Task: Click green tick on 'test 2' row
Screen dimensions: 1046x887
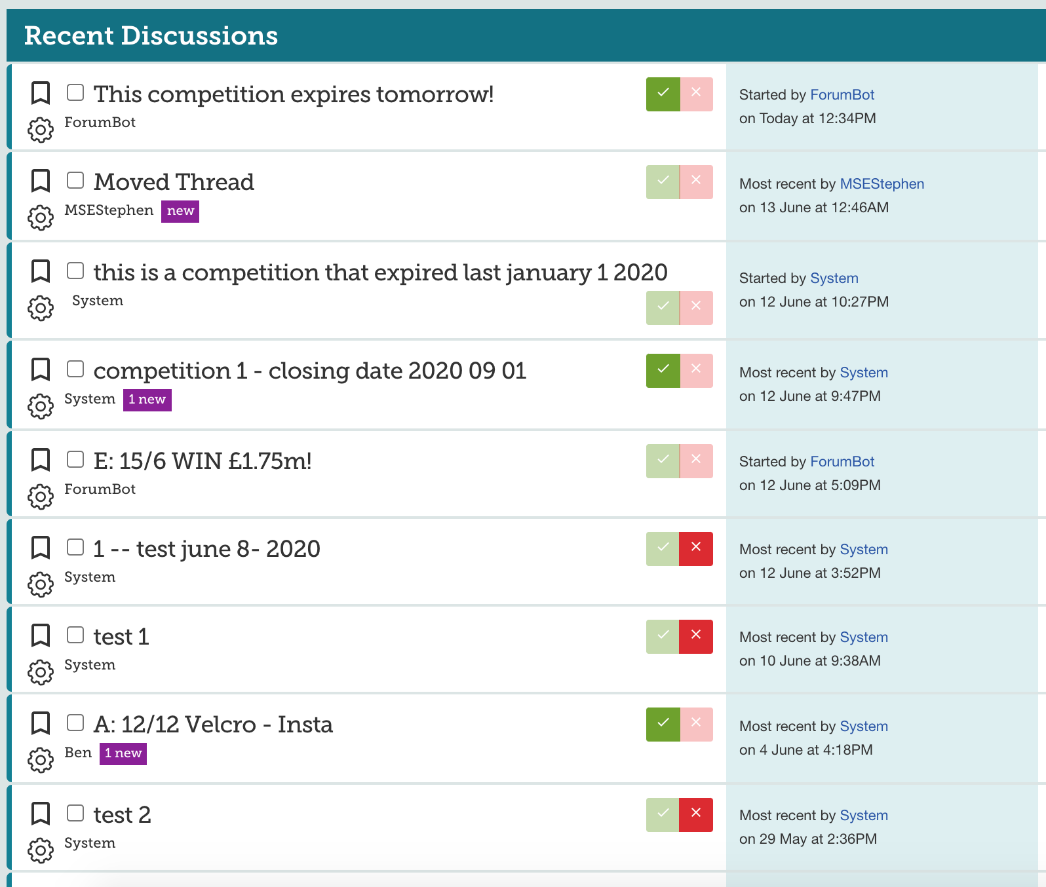Action: pos(663,815)
